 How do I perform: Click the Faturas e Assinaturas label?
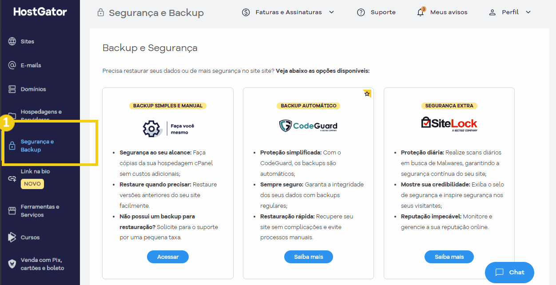(x=289, y=12)
